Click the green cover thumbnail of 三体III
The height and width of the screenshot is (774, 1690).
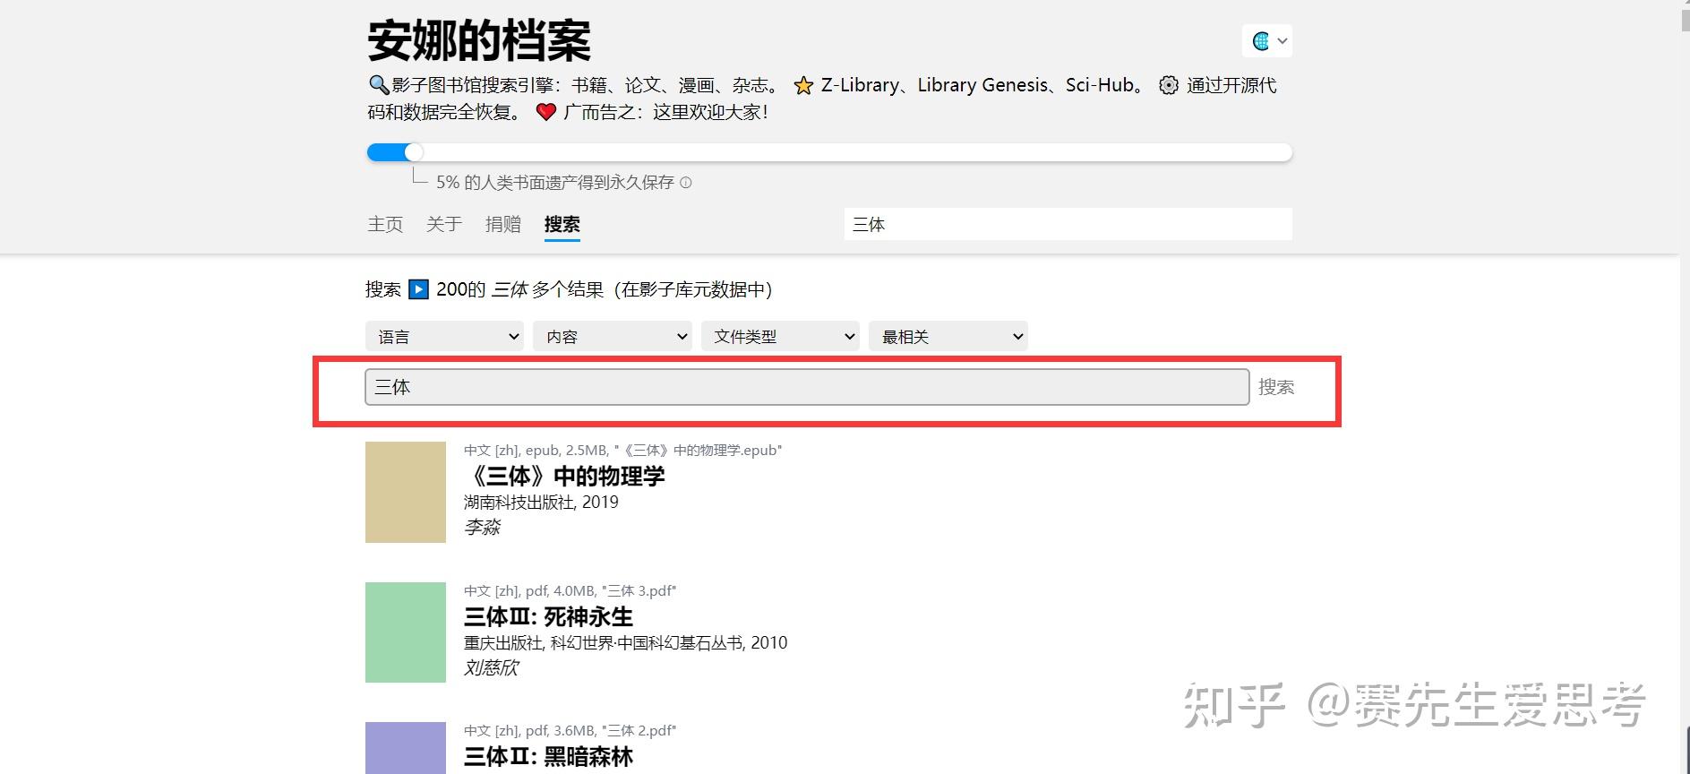pos(406,632)
